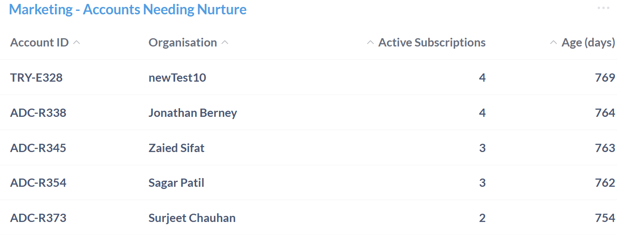
Task: Click sort arrow before Active Subscriptions
Action: coord(370,43)
